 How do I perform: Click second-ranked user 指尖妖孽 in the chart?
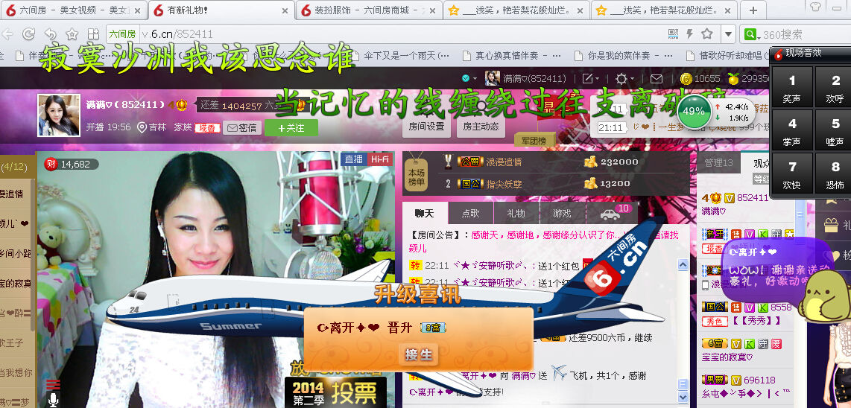tap(504, 184)
